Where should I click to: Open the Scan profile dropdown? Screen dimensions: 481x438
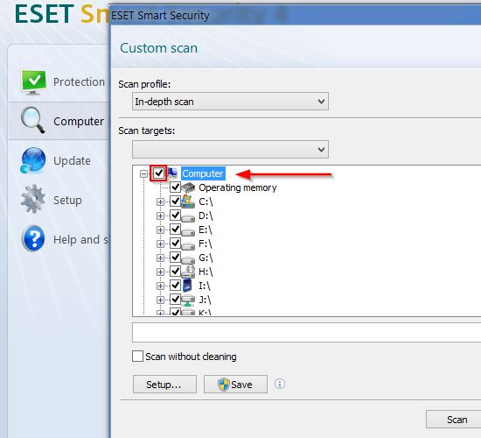(x=230, y=101)
